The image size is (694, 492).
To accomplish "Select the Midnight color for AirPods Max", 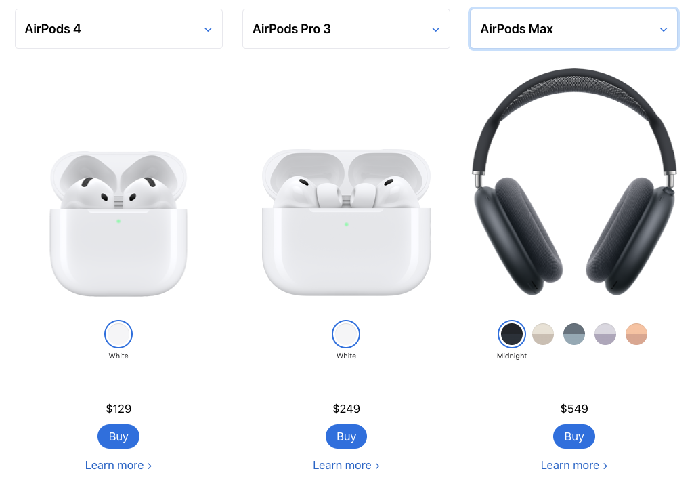I will tap(512, 334).
